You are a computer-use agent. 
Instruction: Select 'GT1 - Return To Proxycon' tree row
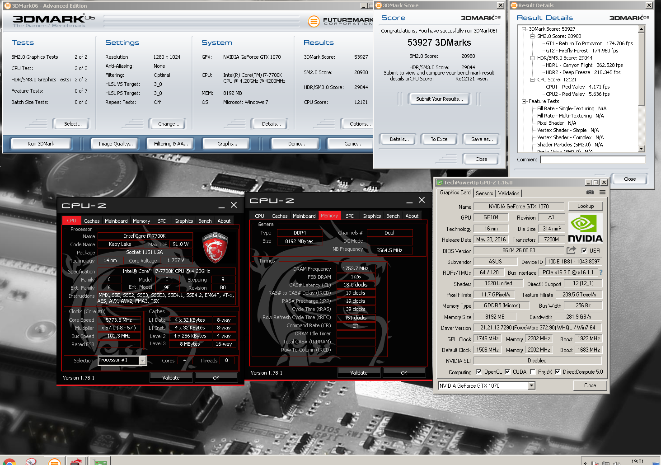[589, 43]
